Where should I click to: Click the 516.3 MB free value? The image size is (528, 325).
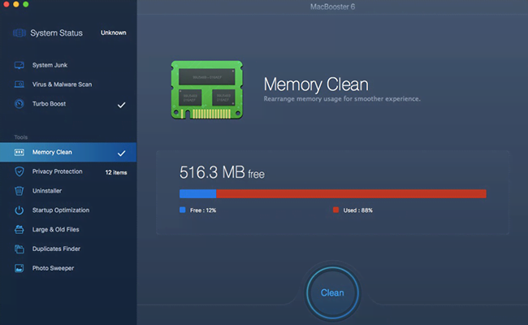click(222, 172)
